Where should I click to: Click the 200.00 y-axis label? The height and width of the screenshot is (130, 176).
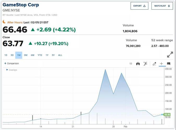coord(168,93)
